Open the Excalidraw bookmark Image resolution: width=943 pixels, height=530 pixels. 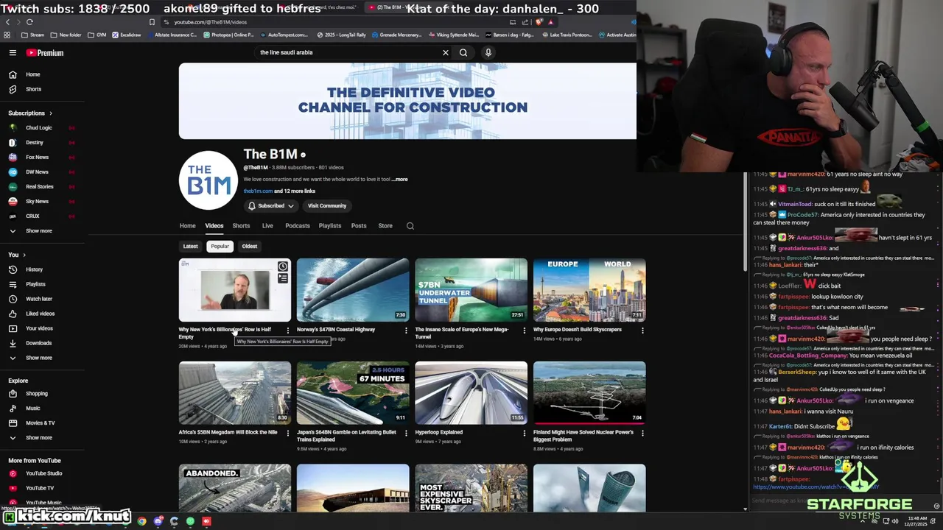126,35
